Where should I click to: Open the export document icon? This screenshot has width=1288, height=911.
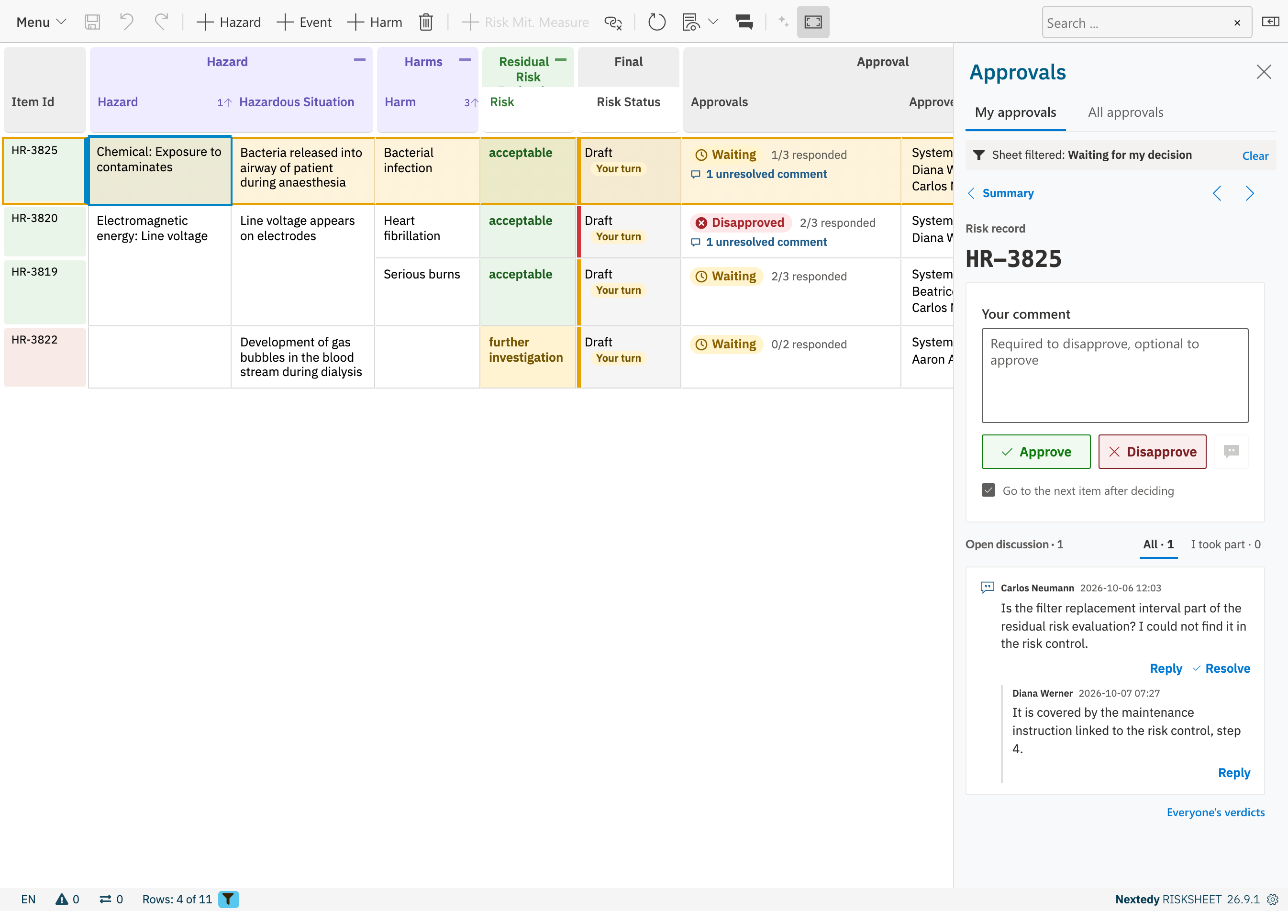click(690, 22)
